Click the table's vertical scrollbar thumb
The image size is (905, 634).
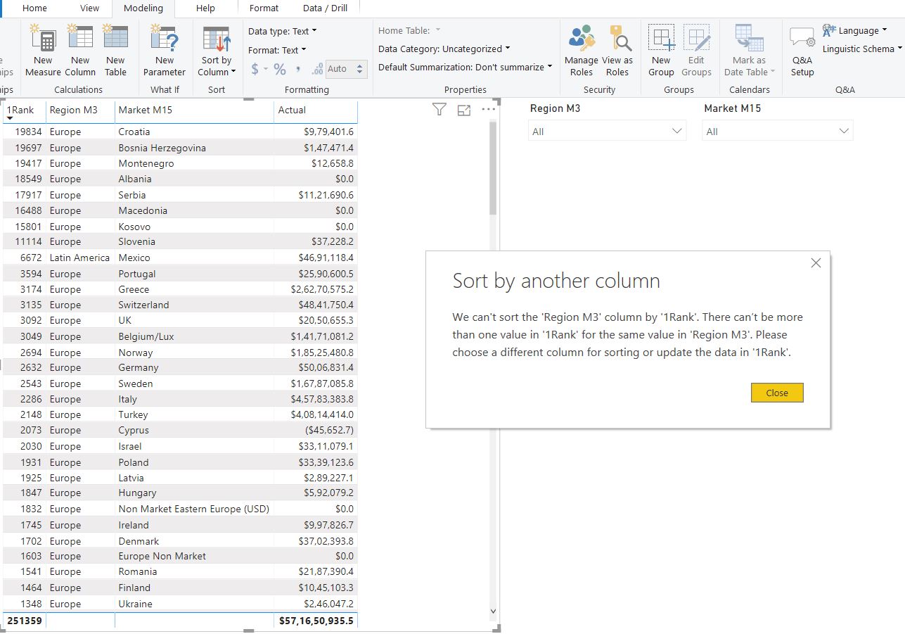(493, 167)
